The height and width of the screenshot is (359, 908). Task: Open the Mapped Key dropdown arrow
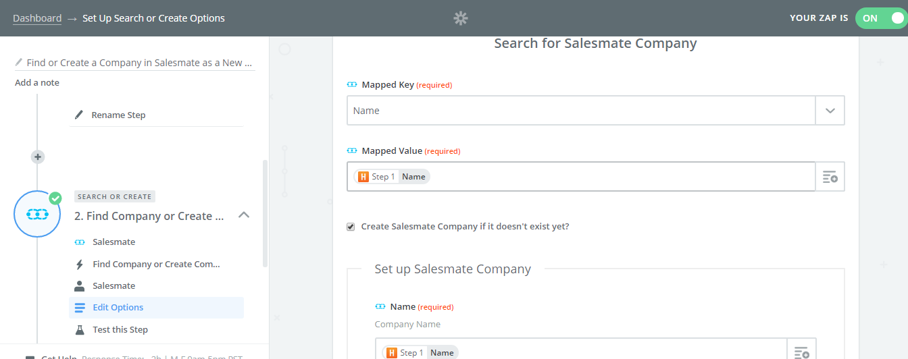pyautogui.click(x=830, y=111)
